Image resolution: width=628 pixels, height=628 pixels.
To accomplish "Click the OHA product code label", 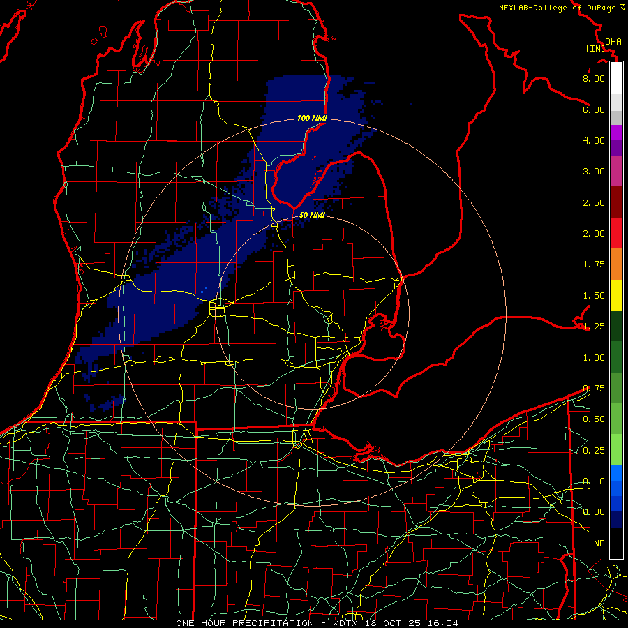I will pos(613,41).
